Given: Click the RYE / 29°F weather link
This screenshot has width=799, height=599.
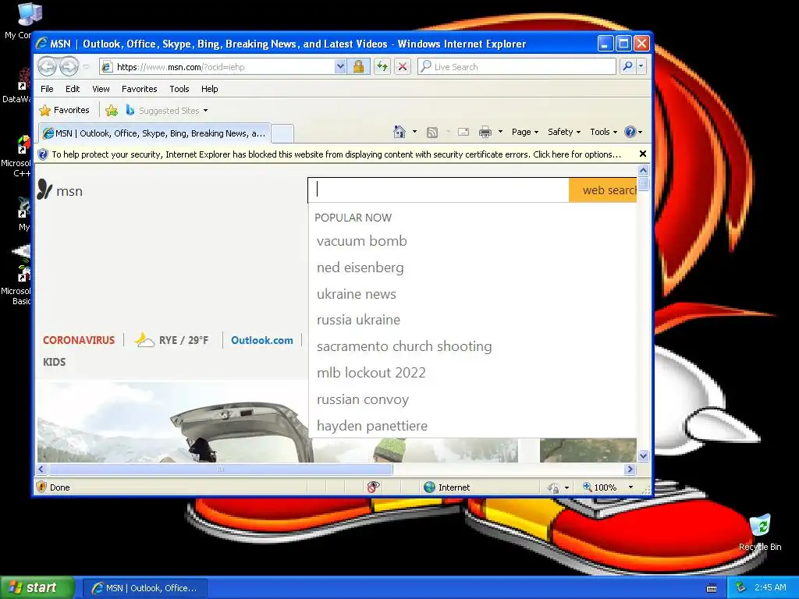Looking at the screenshot, I should point(172,340).
